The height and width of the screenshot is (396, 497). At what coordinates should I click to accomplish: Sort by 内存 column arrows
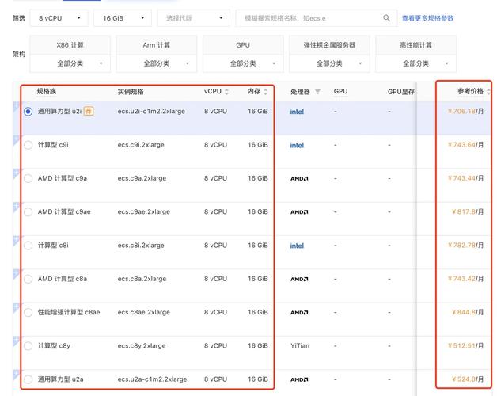pos(267,92)
